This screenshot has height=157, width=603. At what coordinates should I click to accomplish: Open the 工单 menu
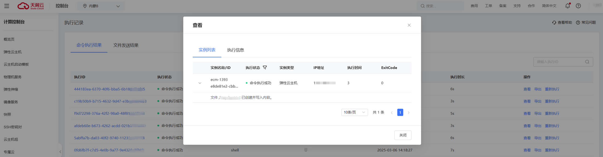488,6
